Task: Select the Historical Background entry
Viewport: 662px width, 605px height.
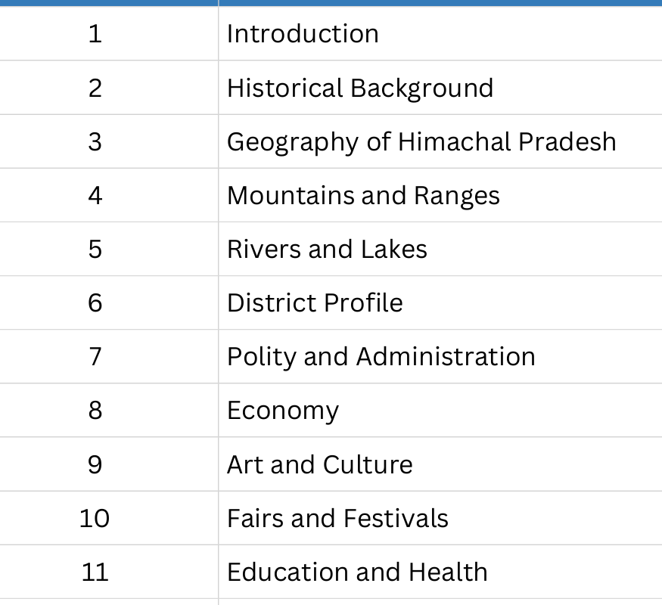Action: click(360, 88)
